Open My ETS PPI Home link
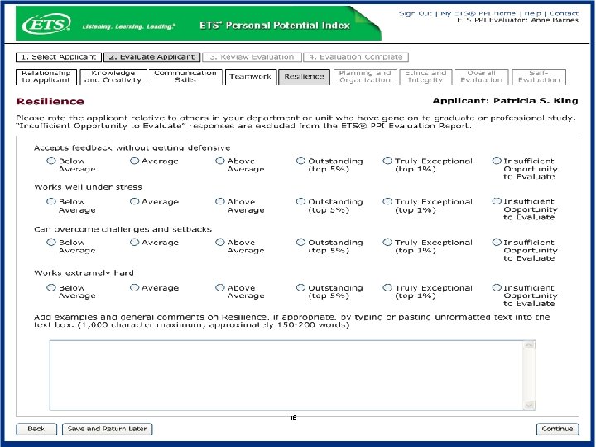 tap(478, 13)
